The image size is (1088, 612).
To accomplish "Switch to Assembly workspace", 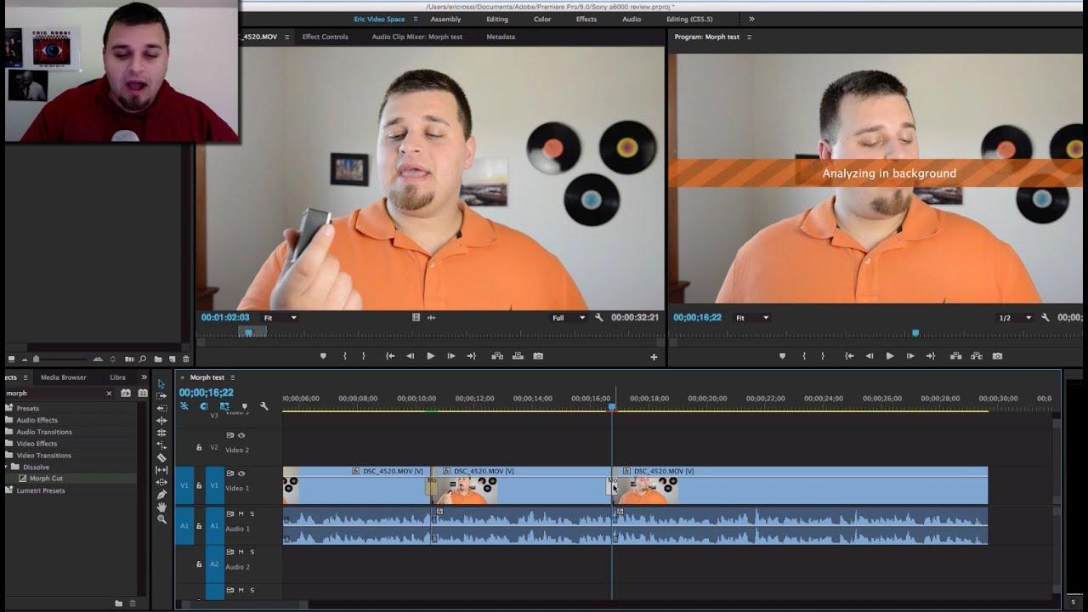I will (x=445, y=19).
